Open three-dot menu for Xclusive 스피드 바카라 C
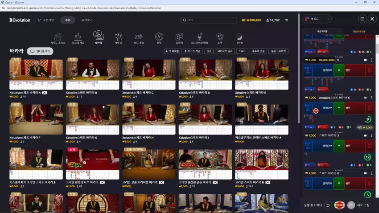The width and height of the screenshot is (379, 213). coord(372,98)
